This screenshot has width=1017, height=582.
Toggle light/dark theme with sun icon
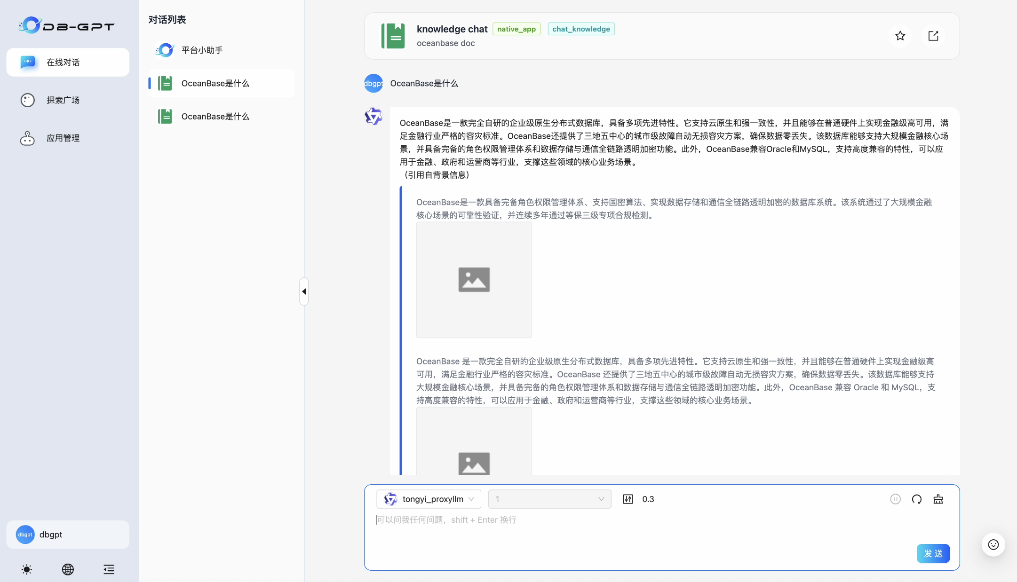pos(27,569)
